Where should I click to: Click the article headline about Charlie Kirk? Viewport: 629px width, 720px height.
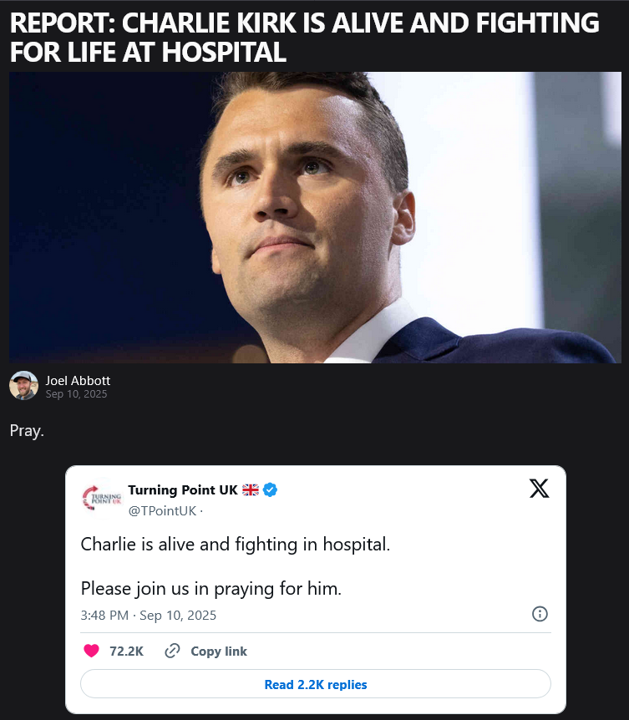[x=304, y=38]
